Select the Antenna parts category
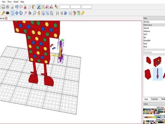Image resolution: width=165 pixels, height=124 pixels. 146,31
